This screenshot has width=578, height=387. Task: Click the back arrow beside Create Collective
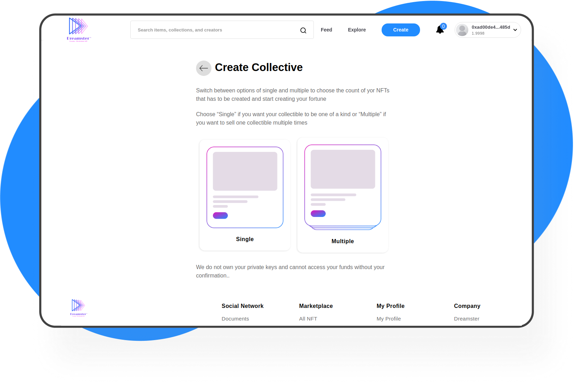204,68
